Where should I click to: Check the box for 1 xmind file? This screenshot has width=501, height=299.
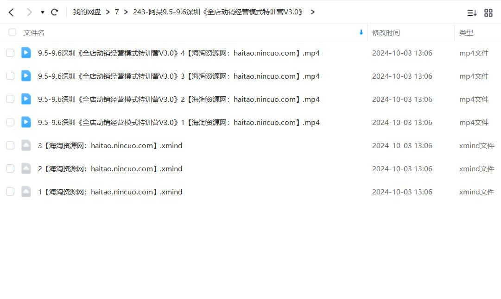(x=10, y=192)
